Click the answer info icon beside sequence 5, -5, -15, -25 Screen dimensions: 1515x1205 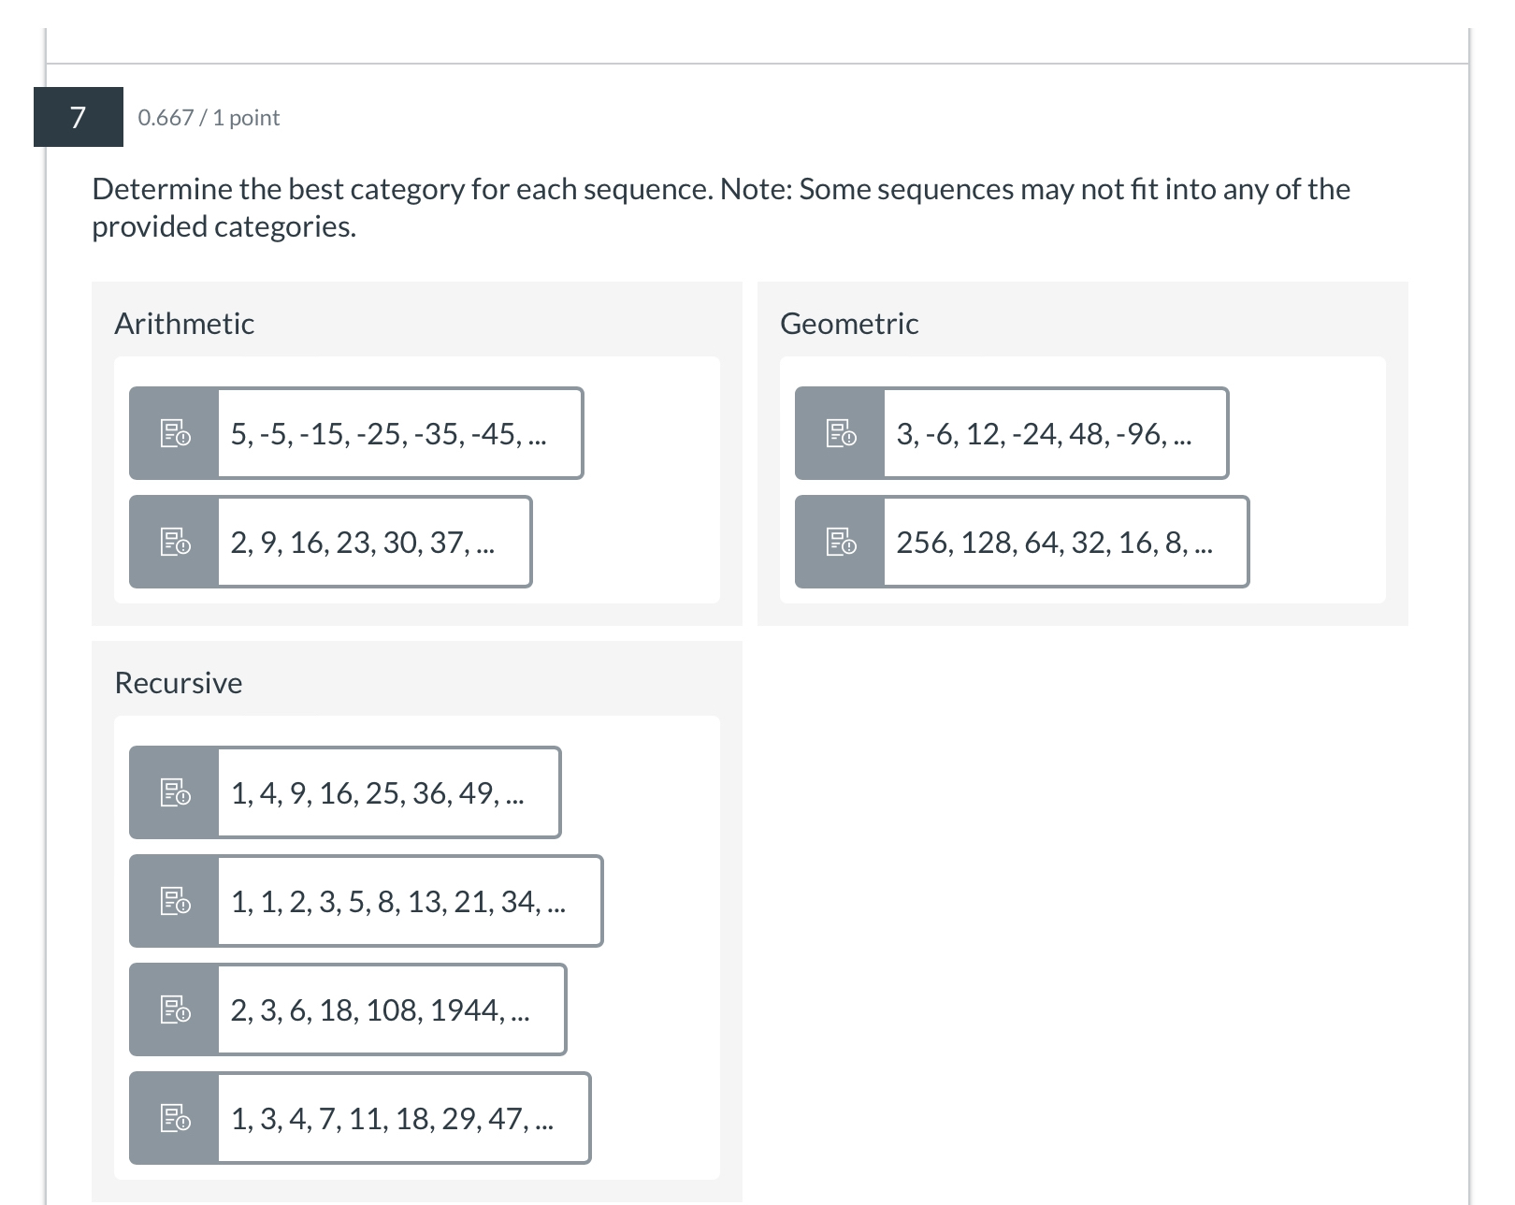174,432
